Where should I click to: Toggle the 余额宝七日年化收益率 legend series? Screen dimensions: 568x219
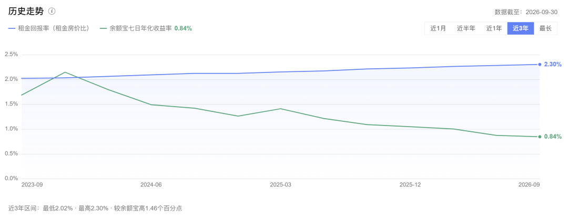coord(145,28)
